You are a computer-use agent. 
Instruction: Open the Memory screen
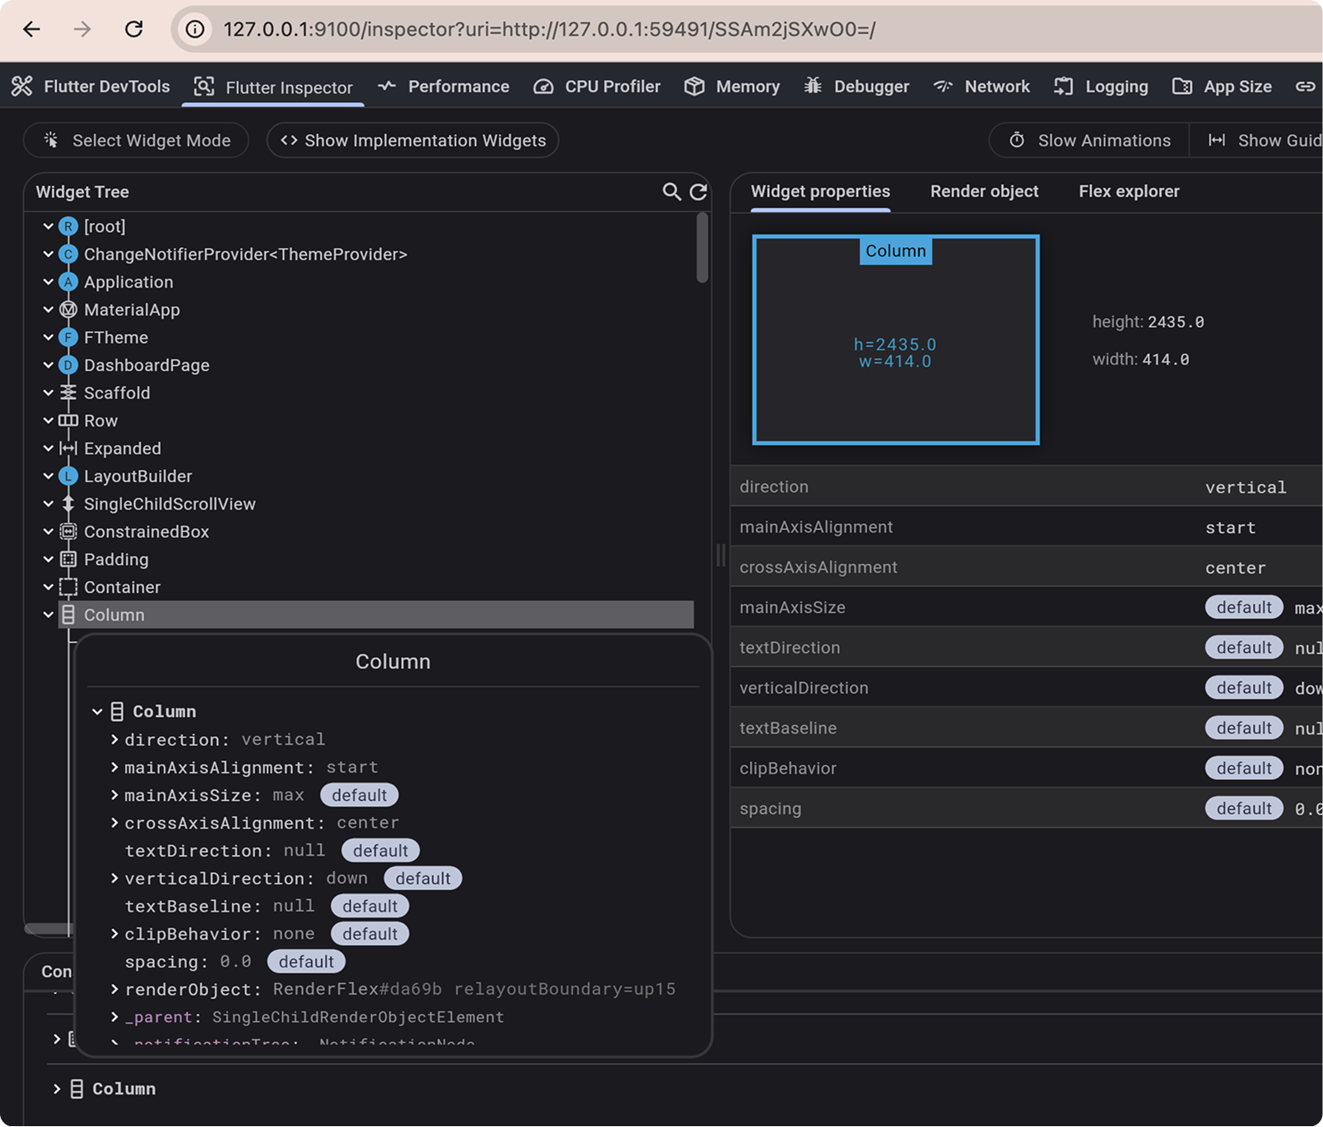tap(732, 87)
